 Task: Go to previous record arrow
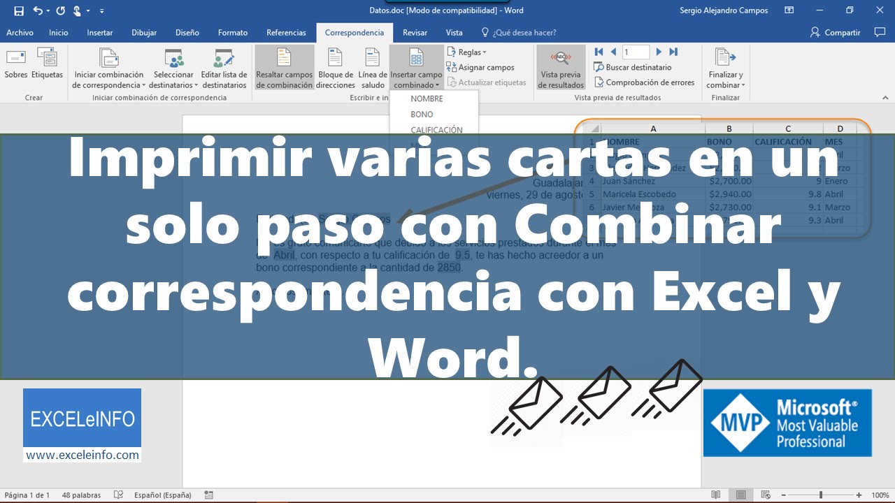pyautogui.click(x=613, y=52)
